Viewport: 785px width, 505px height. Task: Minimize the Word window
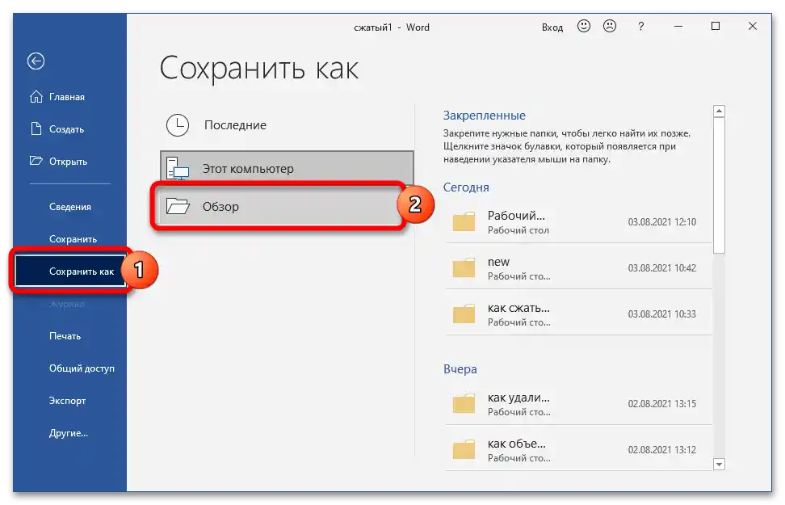[x=678, y=27]
